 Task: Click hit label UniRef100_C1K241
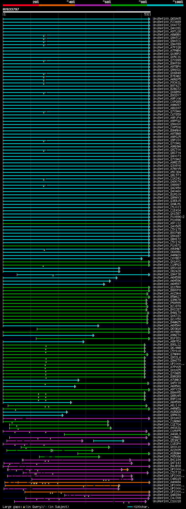tap(167, 178)
